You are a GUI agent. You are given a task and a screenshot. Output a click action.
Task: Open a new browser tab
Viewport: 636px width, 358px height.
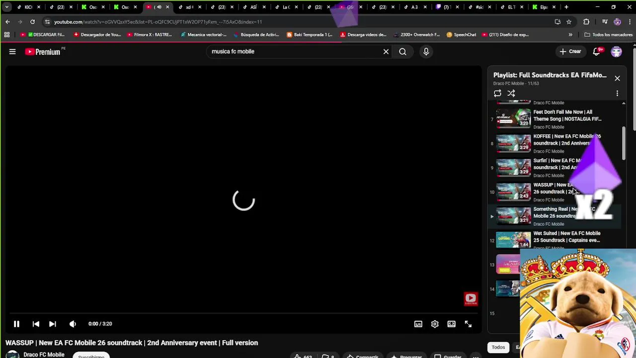(566, 7)
